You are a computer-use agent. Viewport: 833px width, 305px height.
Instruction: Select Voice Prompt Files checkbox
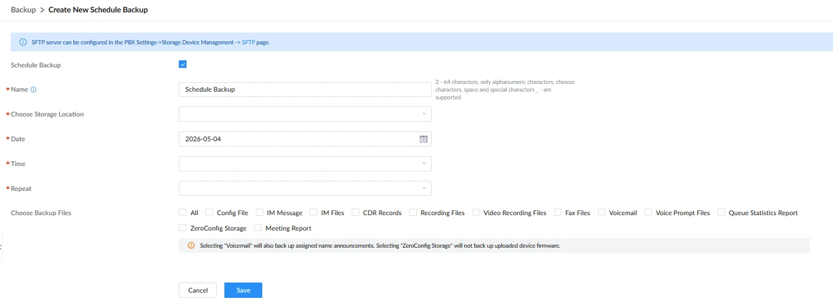tap(648, 212)
